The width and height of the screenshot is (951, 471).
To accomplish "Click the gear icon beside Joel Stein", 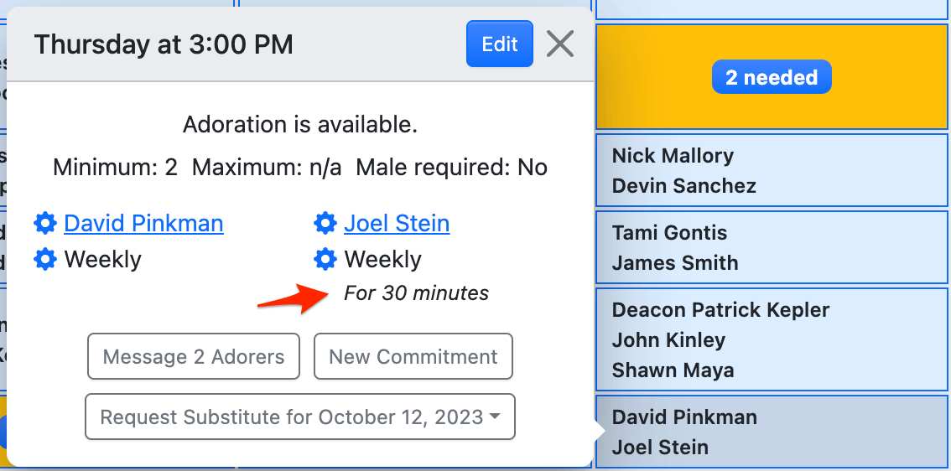I will point(325,224).
